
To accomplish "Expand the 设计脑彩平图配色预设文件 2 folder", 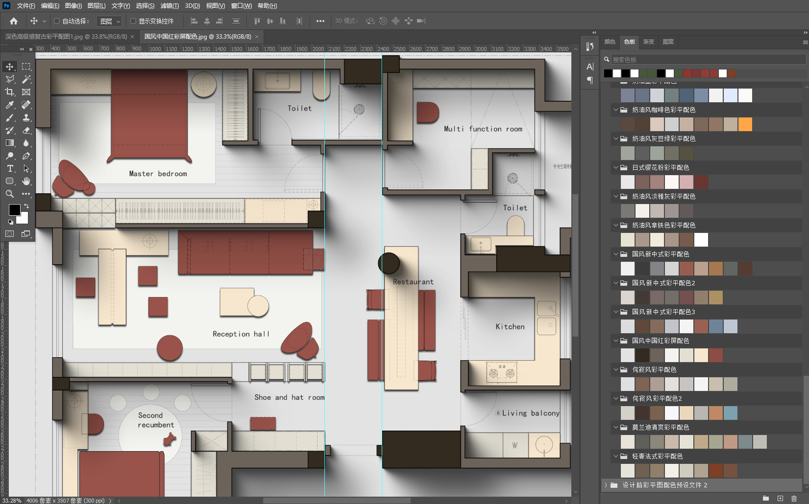I will coord(606,485).
